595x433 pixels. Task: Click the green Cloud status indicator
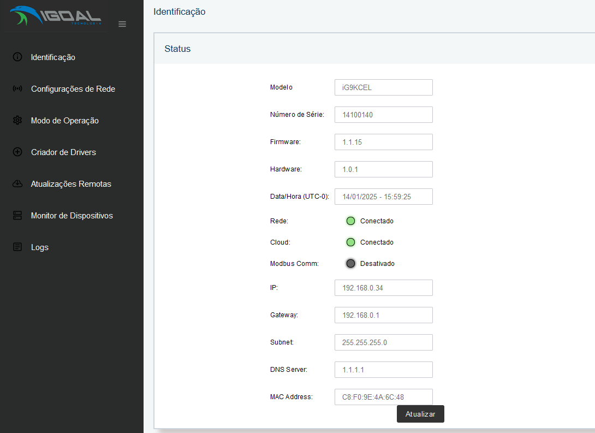350,242
